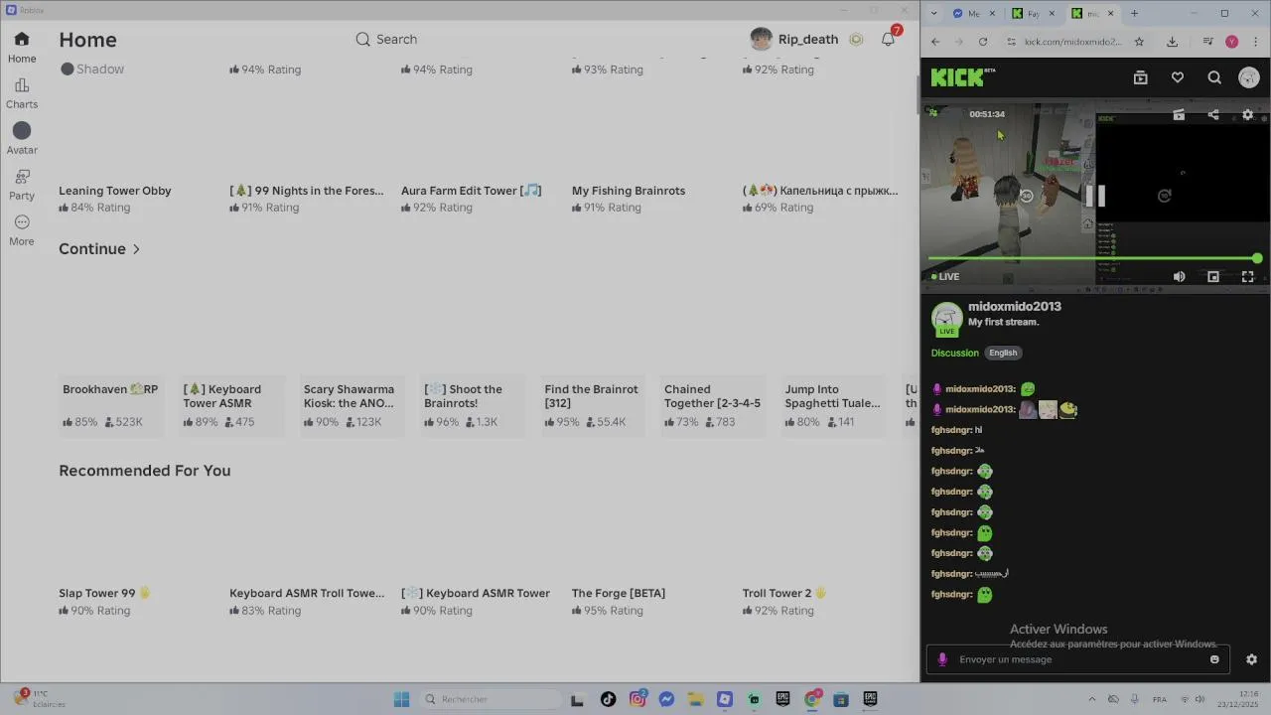Open emoji picker in chat input
Image resolution: width=1271 pixels, height=715 pixels.
pos(1214,659)
